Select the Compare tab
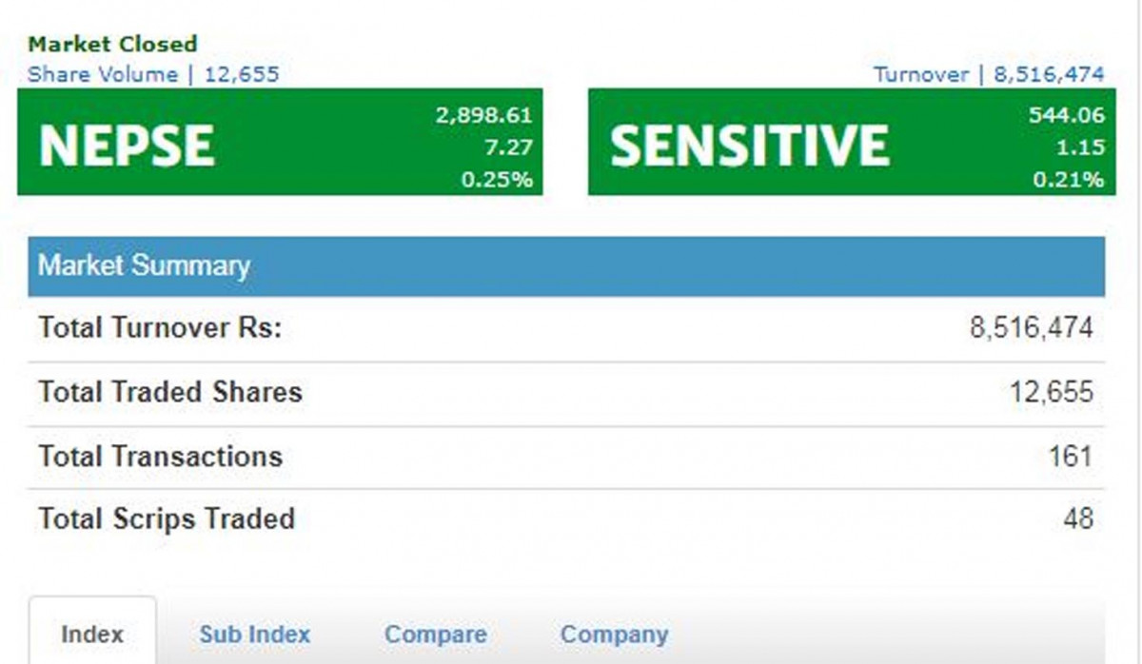This screenshot has width=1142, height=664. (435, 635)
